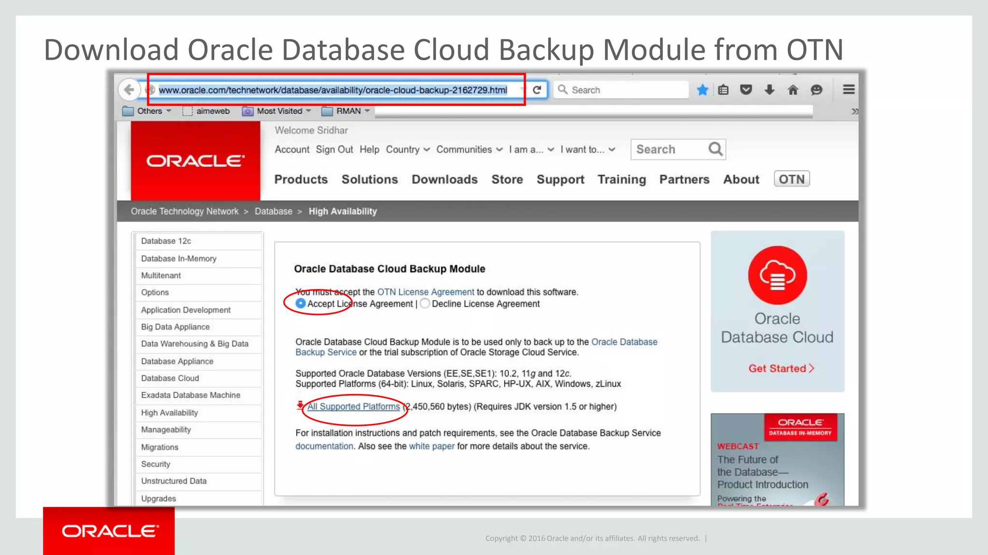The width and height of the screenshot is (988, 555).
Task: Click the site identity globe icon in address bar
Action: 151,90
